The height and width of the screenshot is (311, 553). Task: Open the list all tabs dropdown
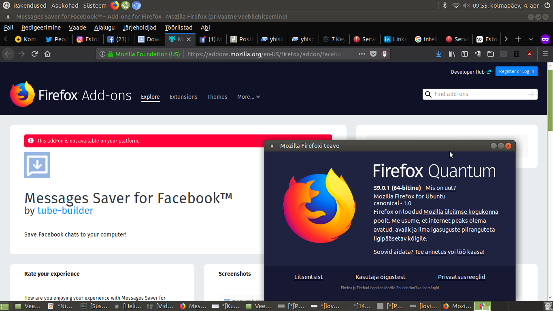point(531,39)
